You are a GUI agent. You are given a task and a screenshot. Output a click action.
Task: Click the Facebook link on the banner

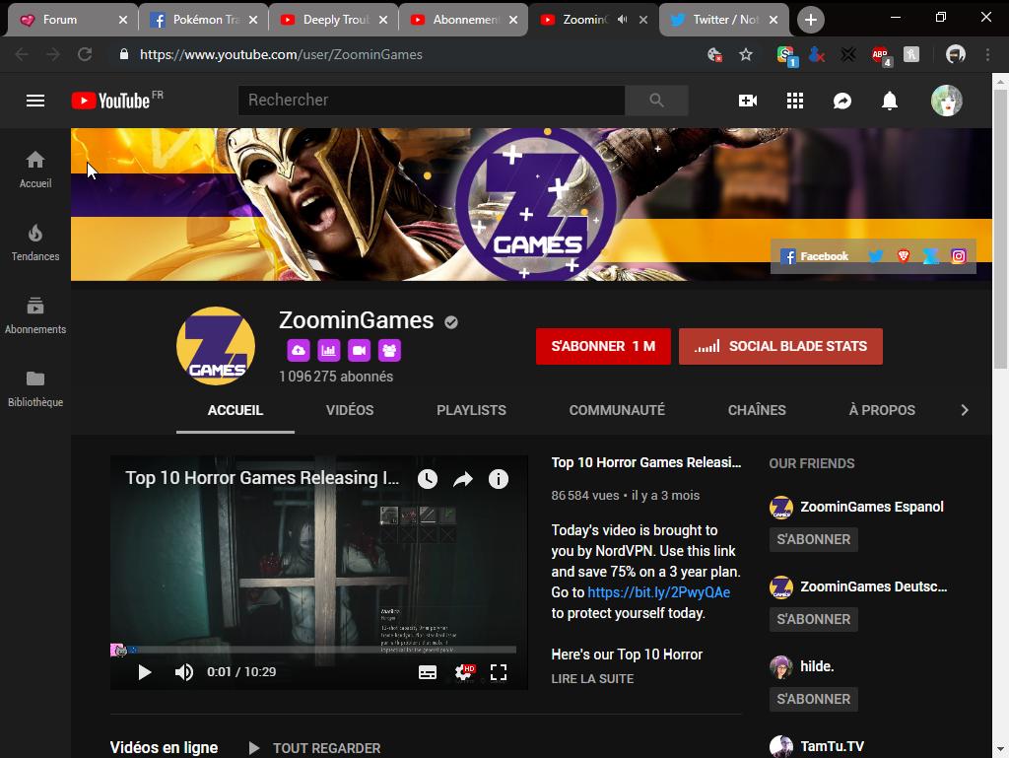(815, 256)
